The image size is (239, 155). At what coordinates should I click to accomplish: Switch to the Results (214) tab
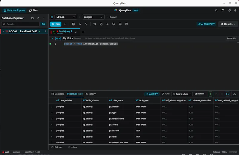tap(75, 94)
